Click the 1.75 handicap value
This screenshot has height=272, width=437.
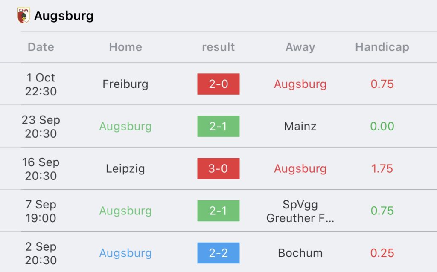[x=382, y=169]
